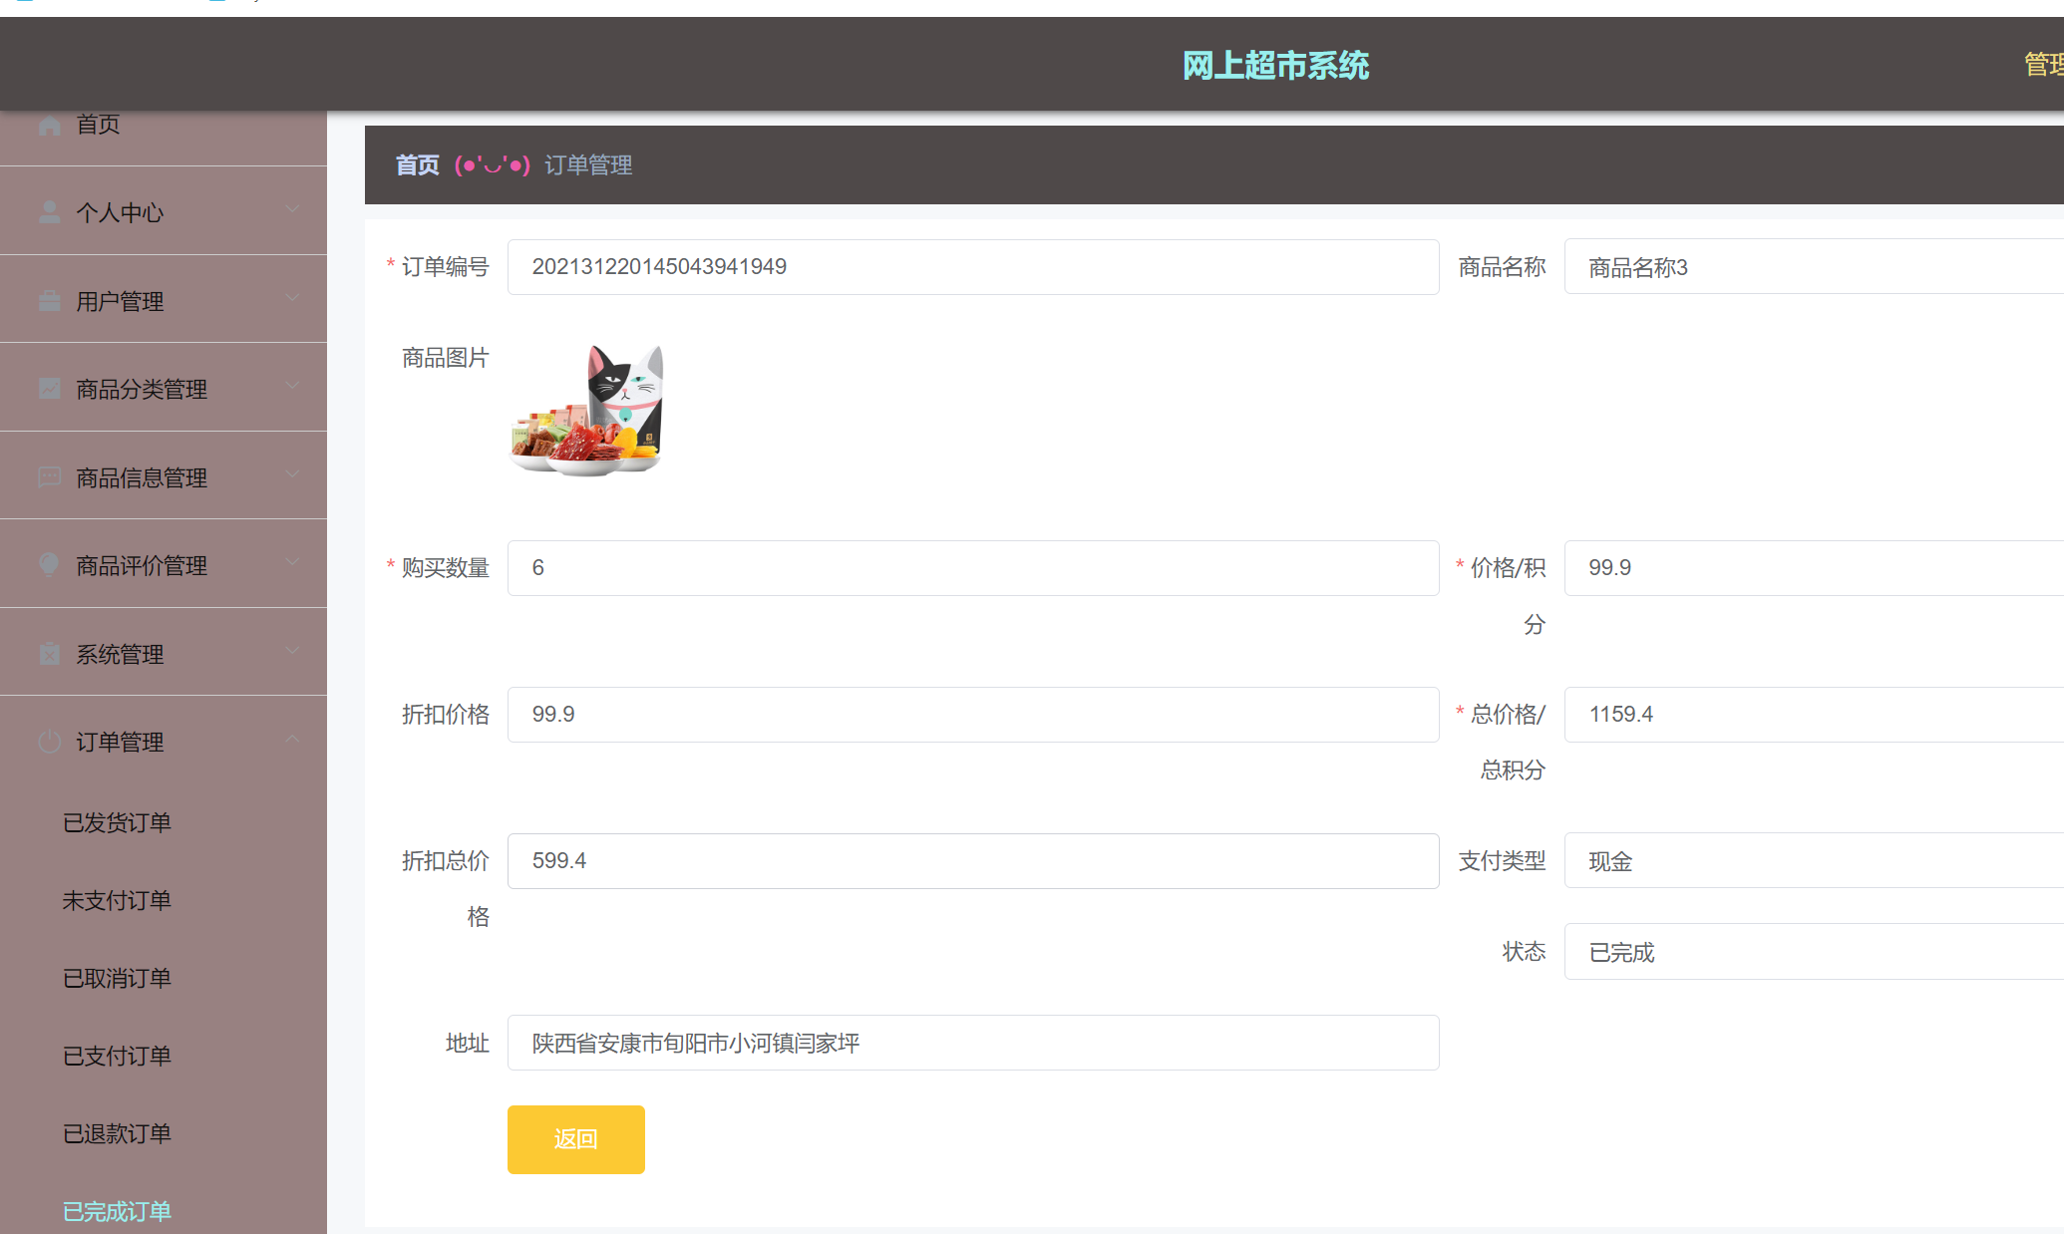Select the 个人中心 user icon
Screen dimensions: 2064x1234
[x=49, y=209]
